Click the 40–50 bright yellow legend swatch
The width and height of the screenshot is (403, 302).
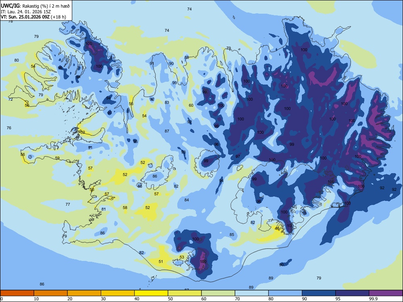coord(151,293)
